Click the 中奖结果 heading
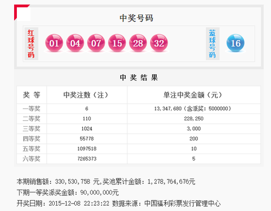 click(x=139, y=78)
